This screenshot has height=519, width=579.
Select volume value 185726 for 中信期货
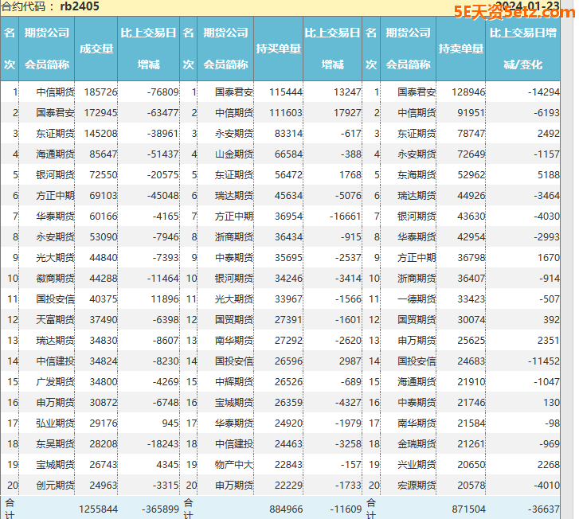point(100,92)
